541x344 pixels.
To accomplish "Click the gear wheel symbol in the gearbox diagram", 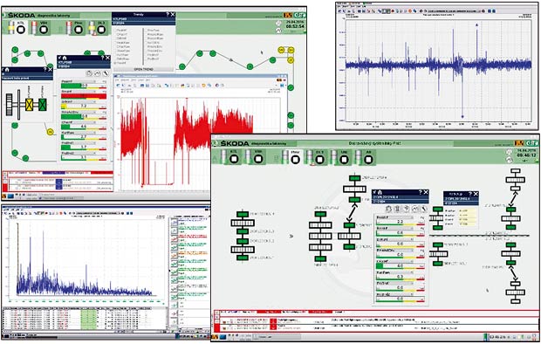I will pyautogui.click(x=10, y=104).
